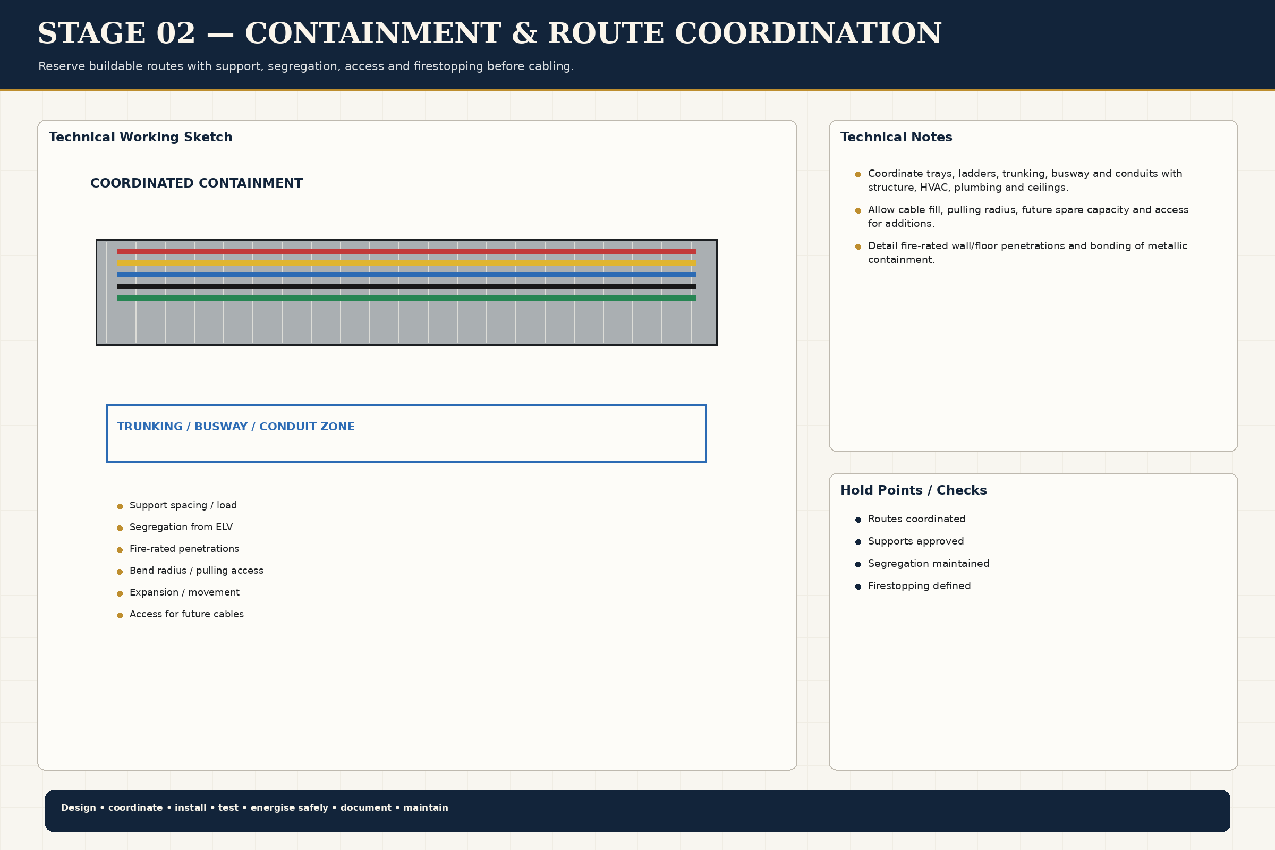Click the green cable line in tray
Screen dimensions: 1275x850
click(406, 298)
